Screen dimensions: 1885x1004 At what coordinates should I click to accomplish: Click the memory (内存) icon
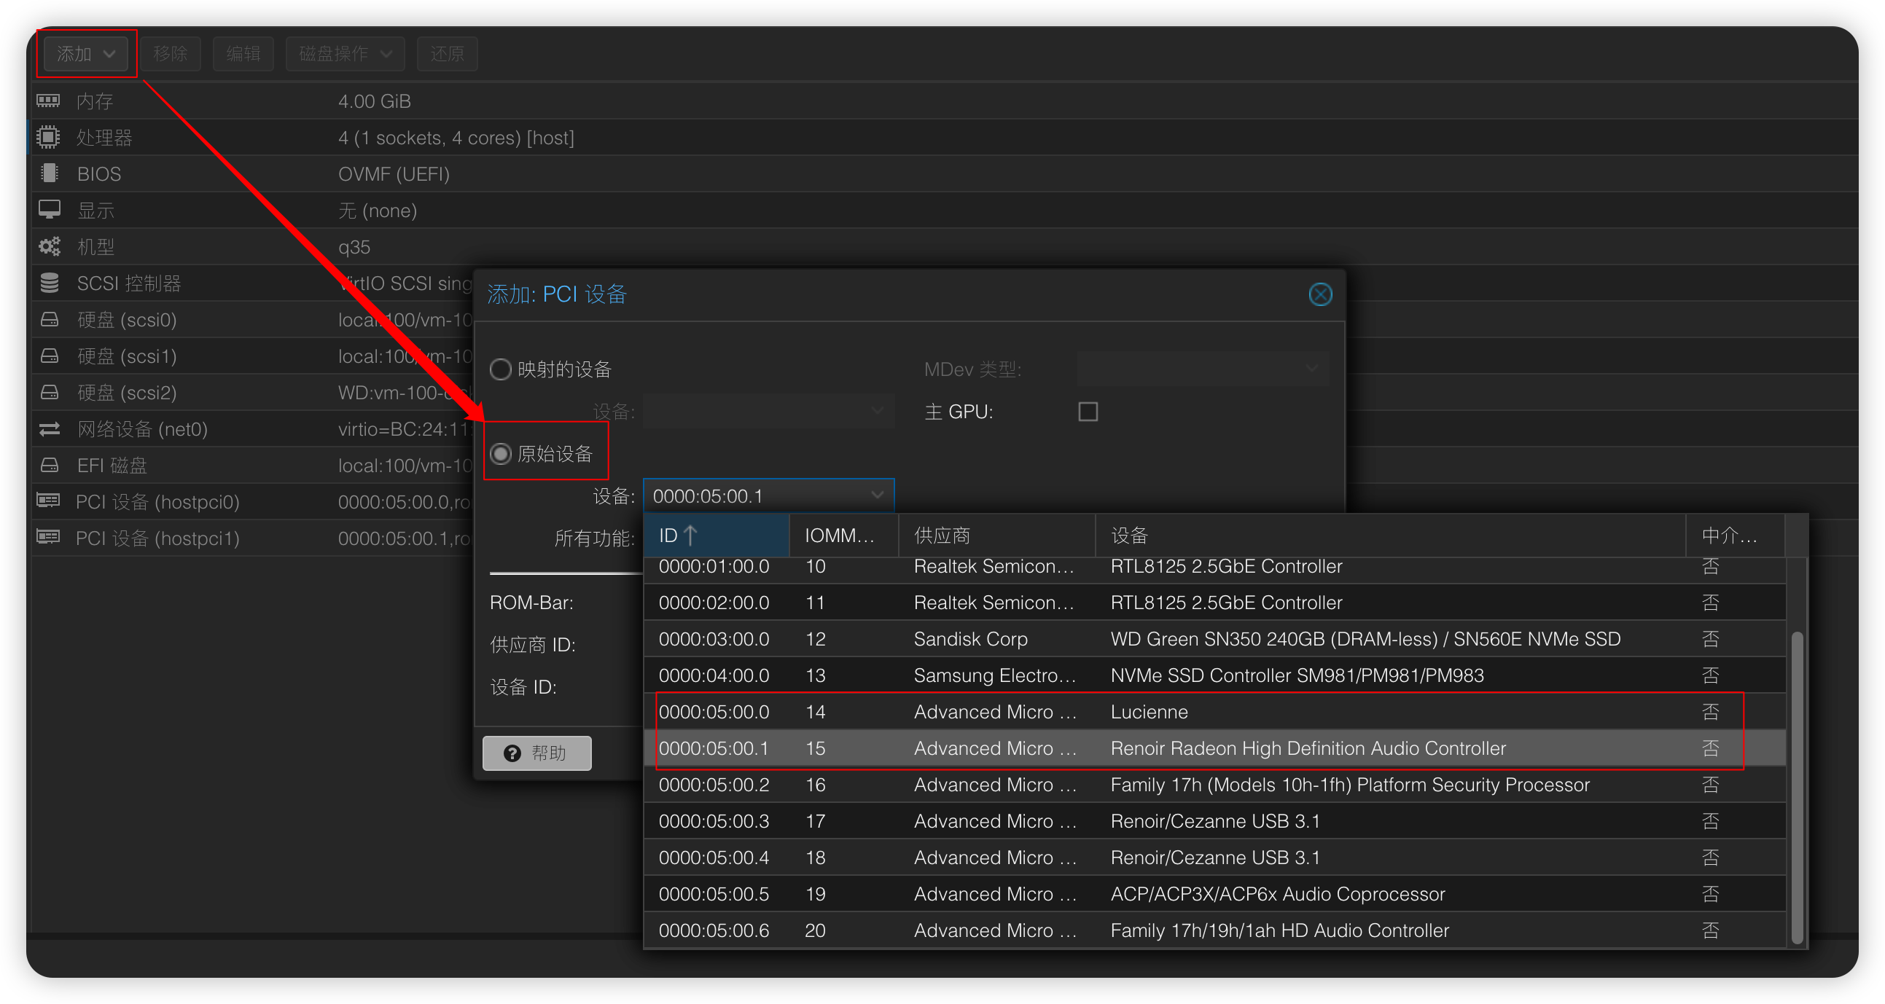point(48,101)
